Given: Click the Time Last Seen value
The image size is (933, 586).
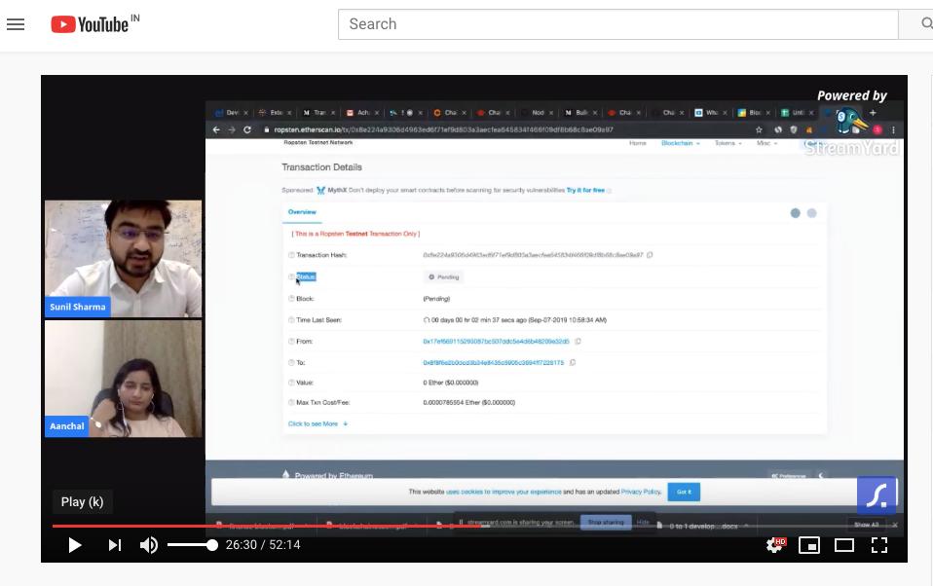Looking at the screenshot, I should click(x=514, y=320).
